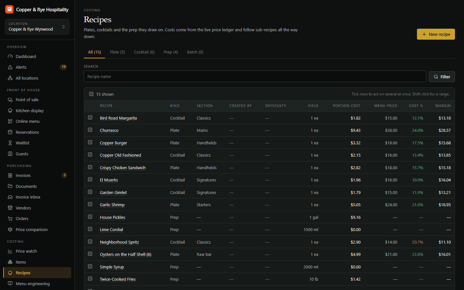Click the Documents folder icon
The width and height of the screenshot is (464, 290).
point(10,186)
